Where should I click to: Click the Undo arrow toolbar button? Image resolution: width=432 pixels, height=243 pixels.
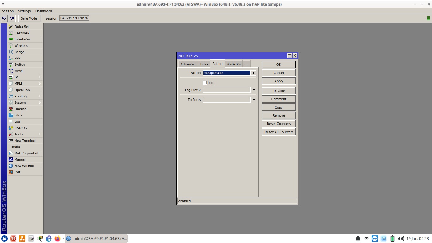(x=4, y=18)
